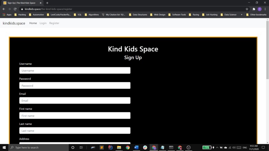Focus the Last name input field
269x151 pixels.
pyautogui.click(x=75, y=131)
